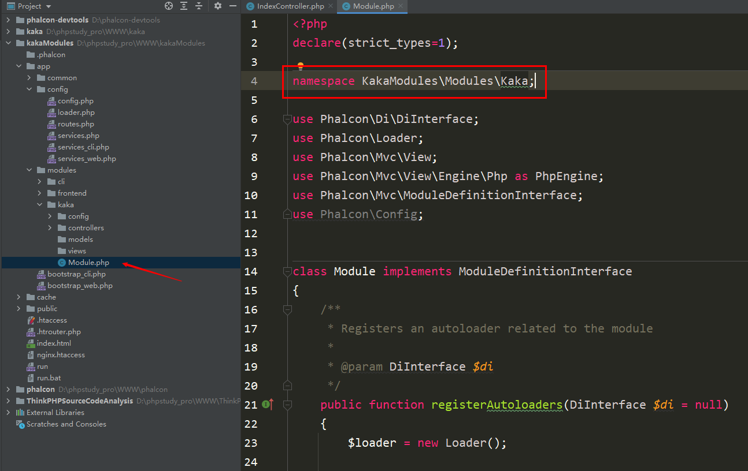Click line number 23 in gutter
This screenshot has height=471, width=748.
[251, 443]
